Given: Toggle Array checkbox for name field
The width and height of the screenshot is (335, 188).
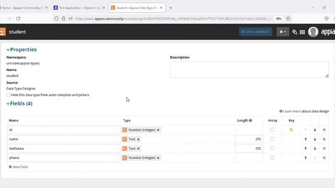Looking at the screenshot, I should pyautogui.click(x=272, y=139).
